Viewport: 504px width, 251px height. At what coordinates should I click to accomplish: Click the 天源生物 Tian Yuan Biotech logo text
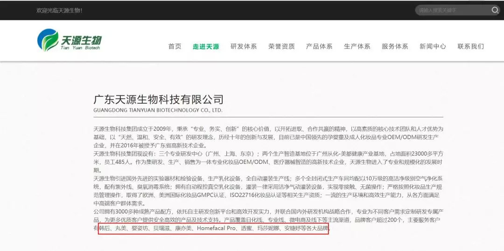[x=81, y=42]
